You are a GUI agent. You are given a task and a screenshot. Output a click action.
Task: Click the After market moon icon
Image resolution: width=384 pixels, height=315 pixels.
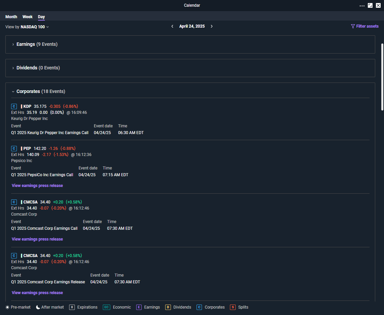(38, 307)
